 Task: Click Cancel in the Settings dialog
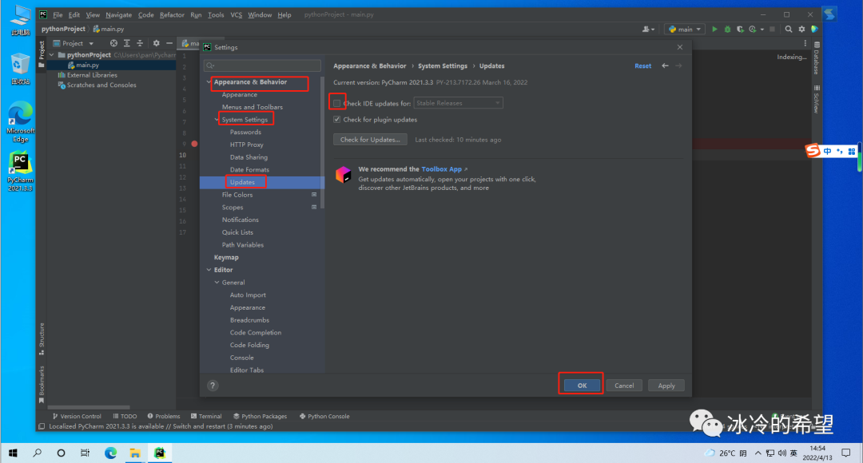pyautogui.click(x=624, y=386)
